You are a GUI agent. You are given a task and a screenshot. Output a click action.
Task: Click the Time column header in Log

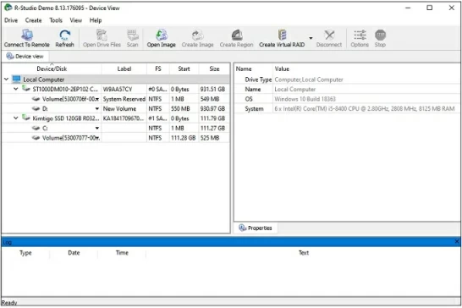click(x=122, y=253)
